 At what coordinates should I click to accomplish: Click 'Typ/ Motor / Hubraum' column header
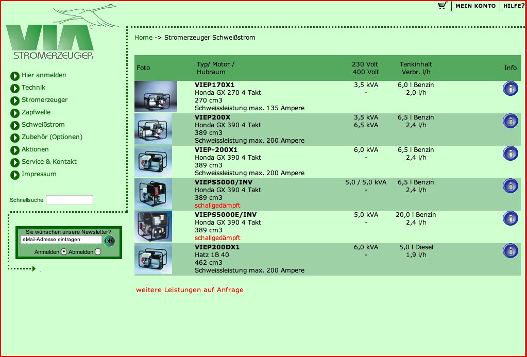[215, 68]
